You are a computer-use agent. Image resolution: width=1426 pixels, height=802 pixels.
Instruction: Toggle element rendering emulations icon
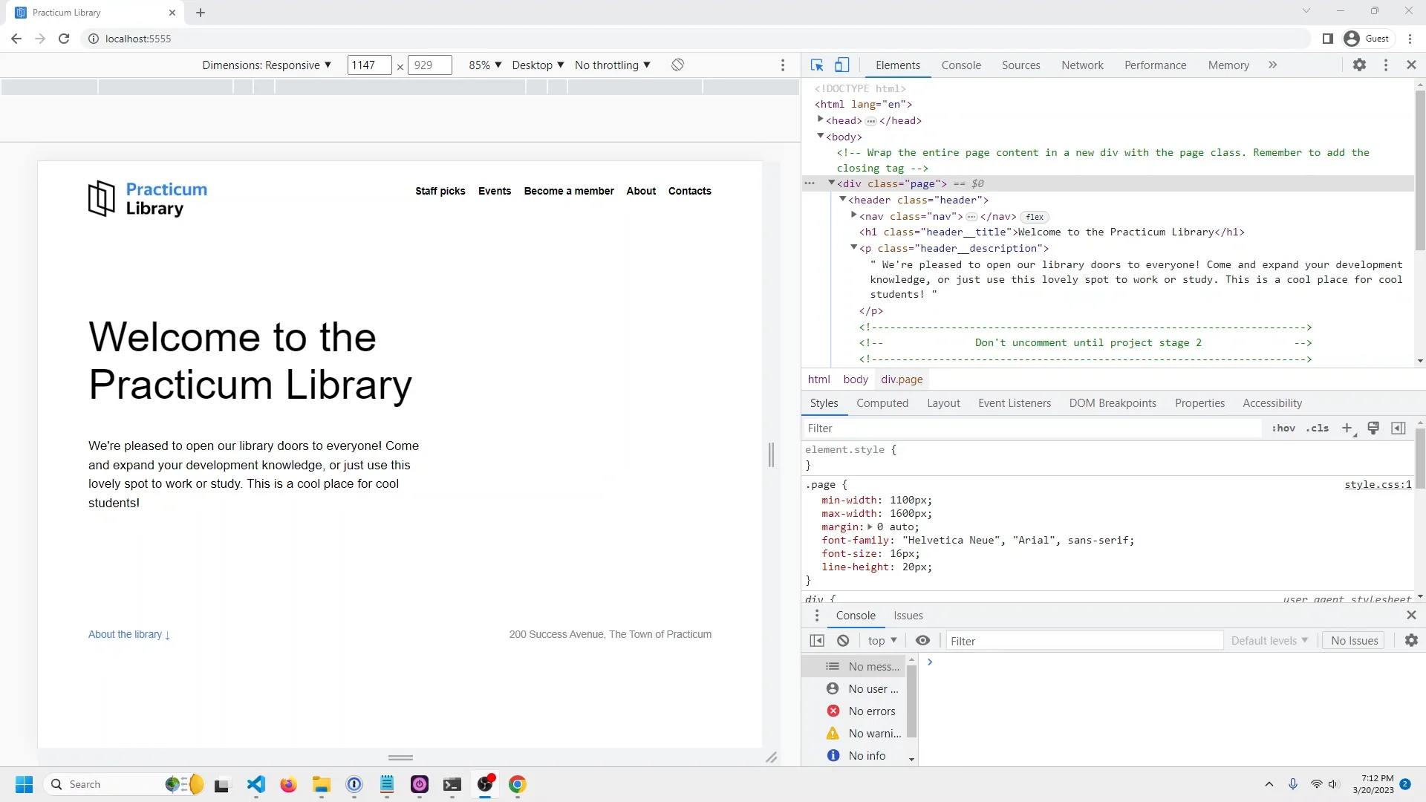point(1373,428)
